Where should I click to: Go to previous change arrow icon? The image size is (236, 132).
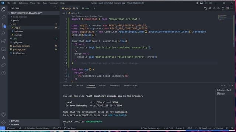(x=210, y=8)
